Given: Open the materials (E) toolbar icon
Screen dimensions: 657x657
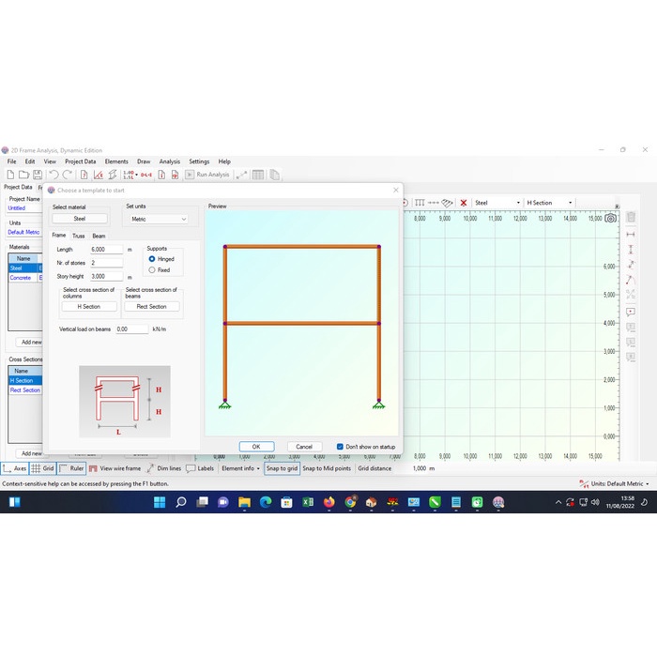Looking at the screenshot, I should pos(99,175).
